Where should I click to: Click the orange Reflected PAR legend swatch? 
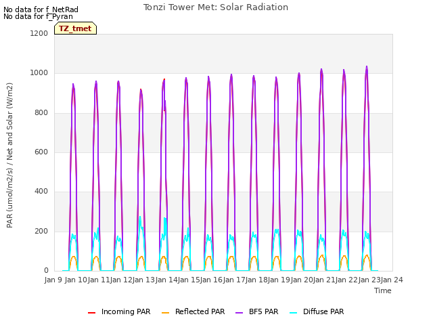pos(165,313)
